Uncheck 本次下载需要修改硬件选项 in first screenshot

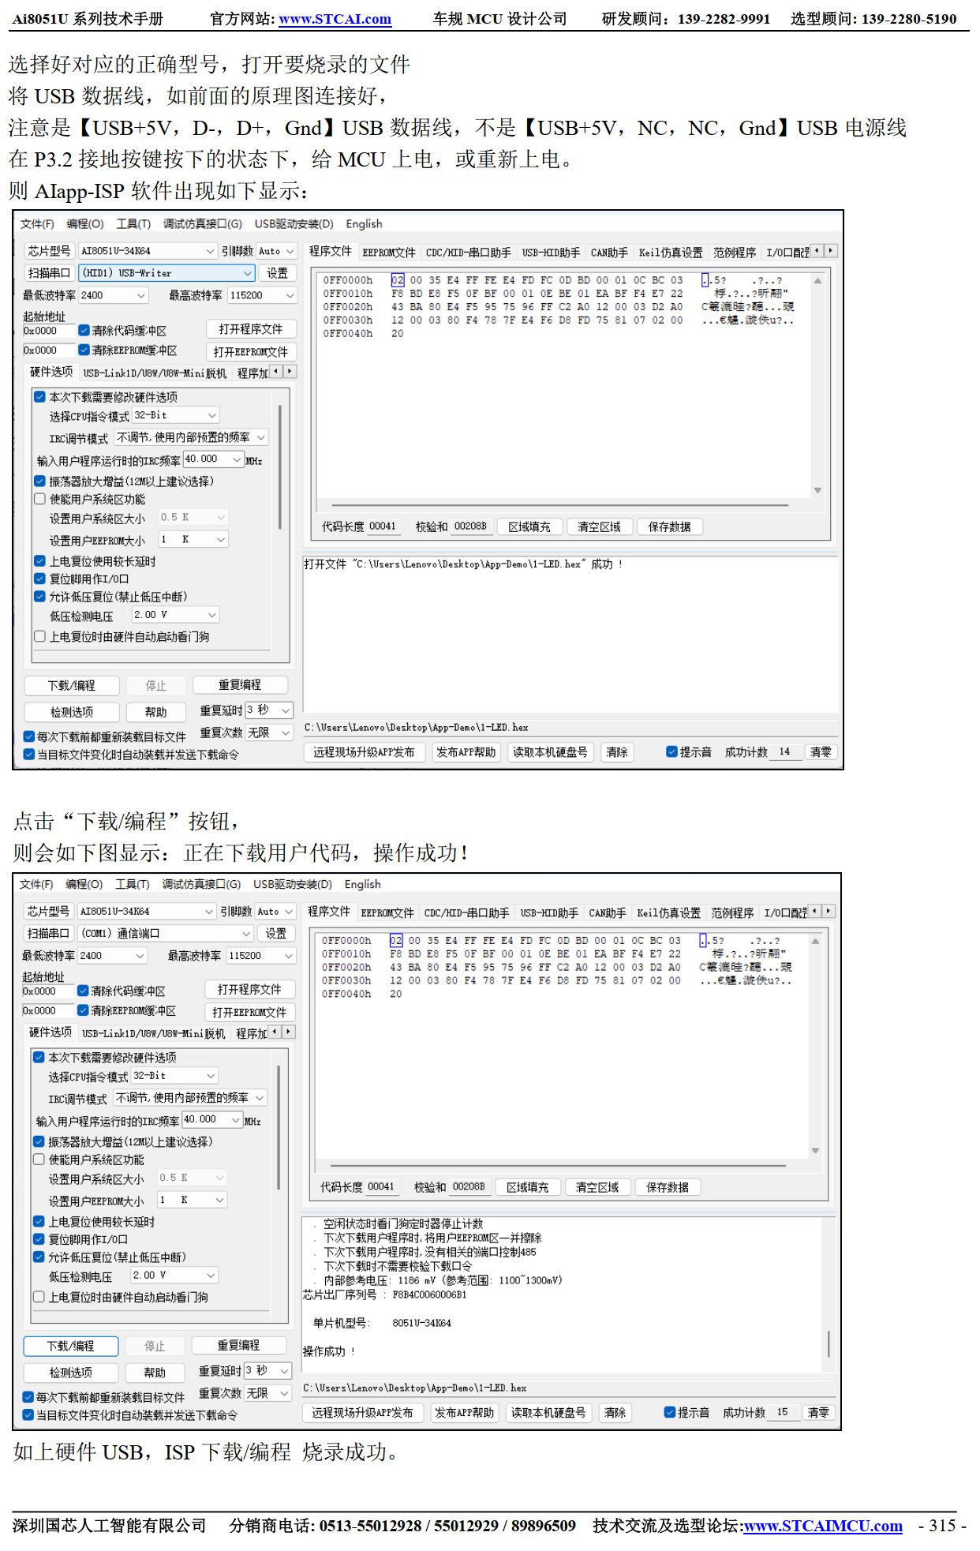click(x=39, y=396)
